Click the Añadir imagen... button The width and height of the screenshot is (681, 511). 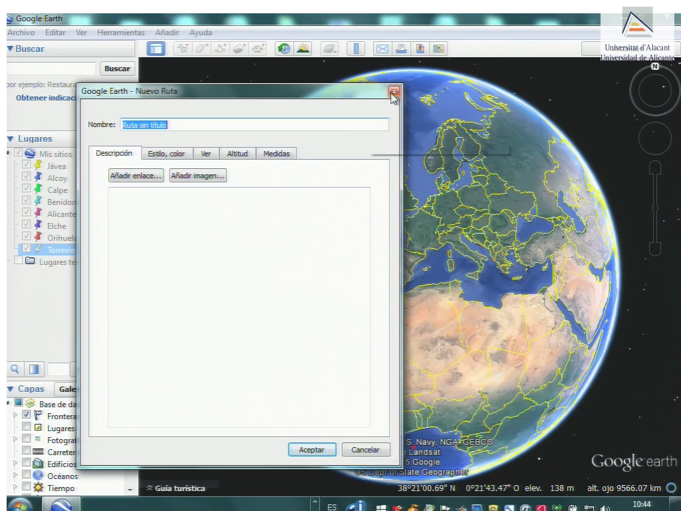[x=198, y=176]
